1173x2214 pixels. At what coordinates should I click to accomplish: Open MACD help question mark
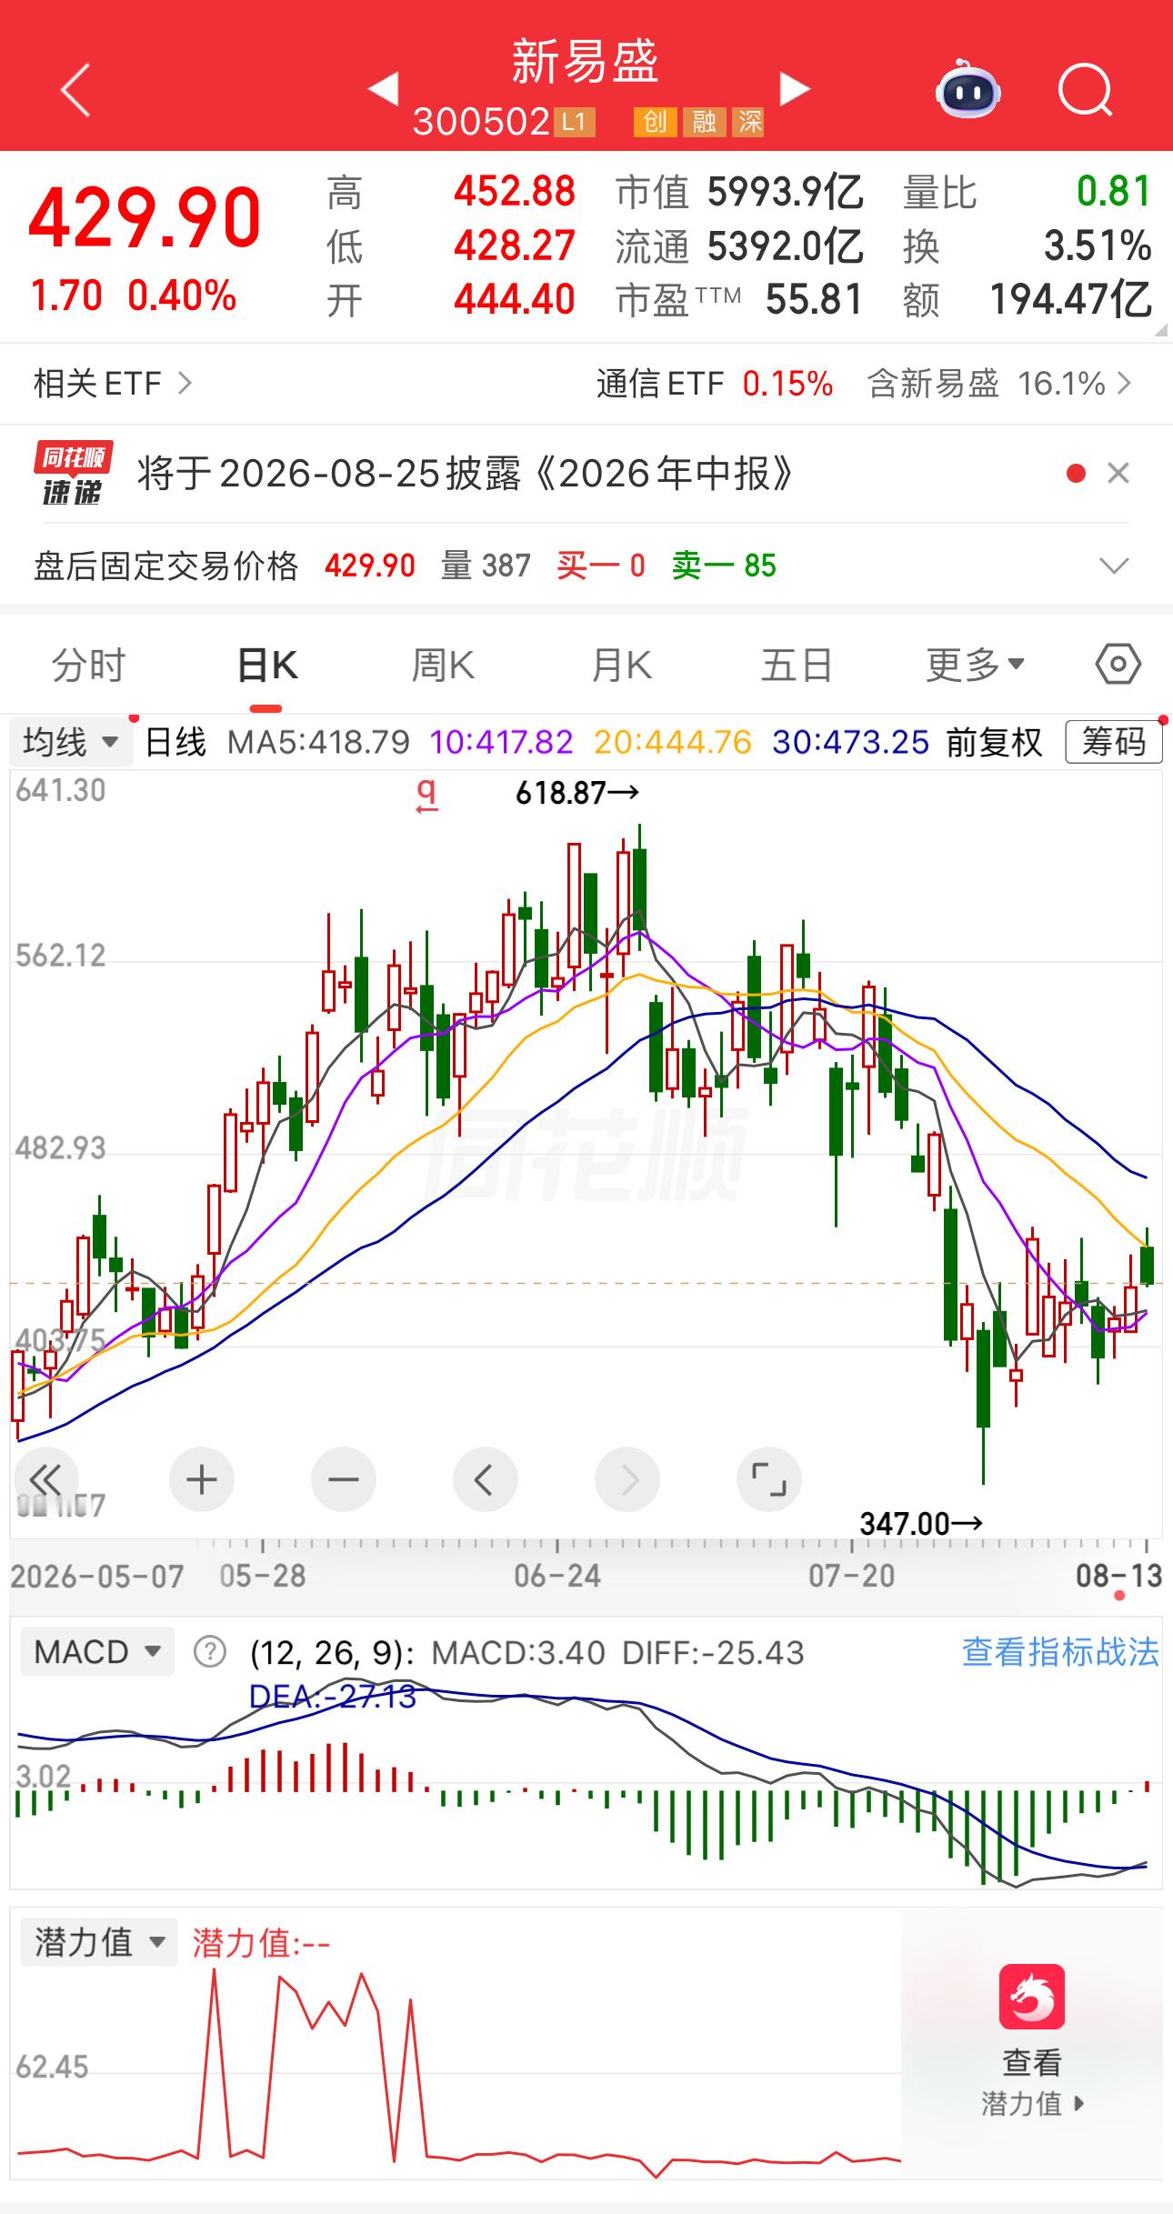click(210, 1651)
